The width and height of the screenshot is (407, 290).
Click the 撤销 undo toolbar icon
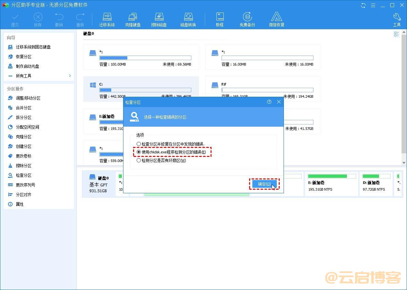[59, 20]
